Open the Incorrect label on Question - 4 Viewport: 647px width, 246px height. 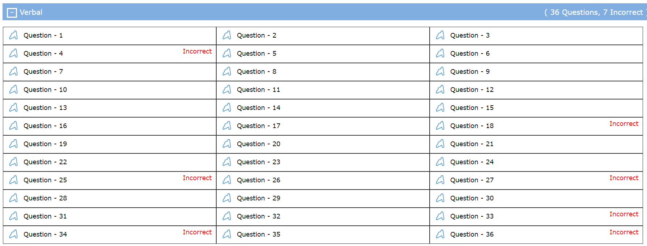click(x=197, y=51)
